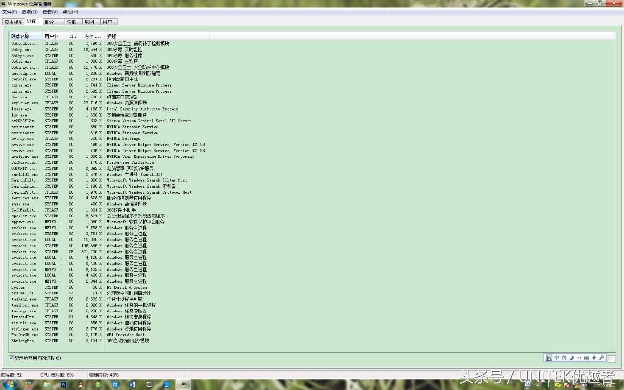The height and width of the screenshot is (390, 624).
Task: Open Word from the taskbar
Action: click(x=132, y=384)
